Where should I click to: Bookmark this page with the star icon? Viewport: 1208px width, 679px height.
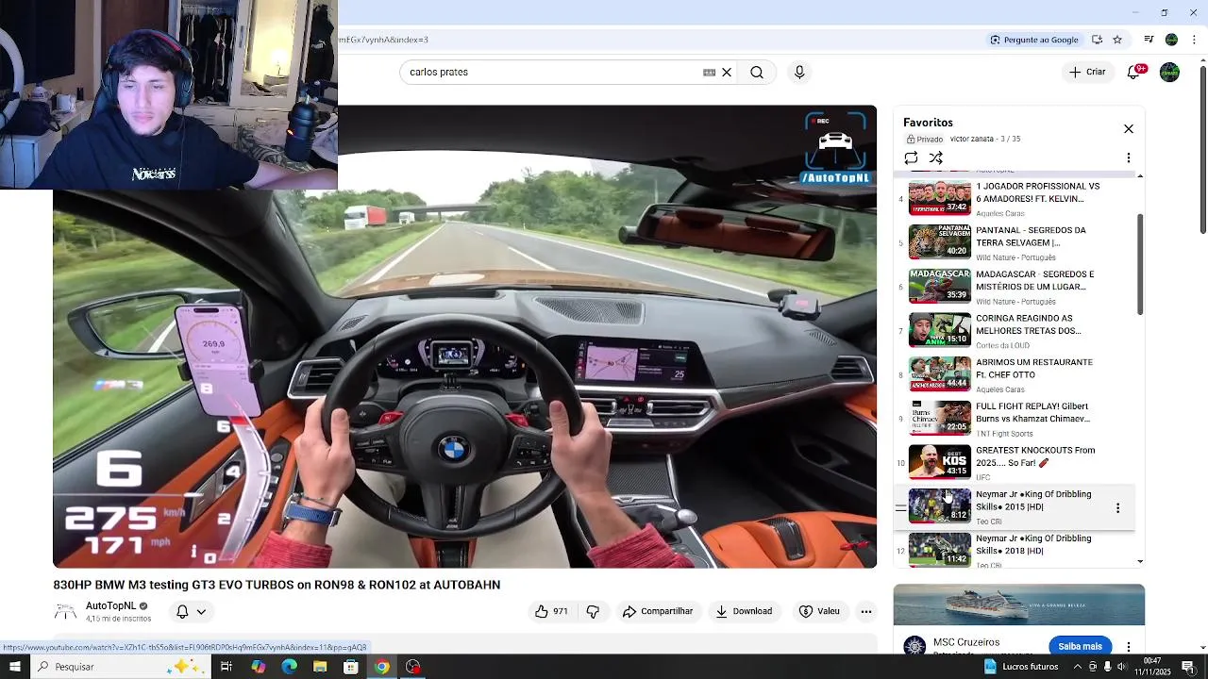pos(1117,40)
